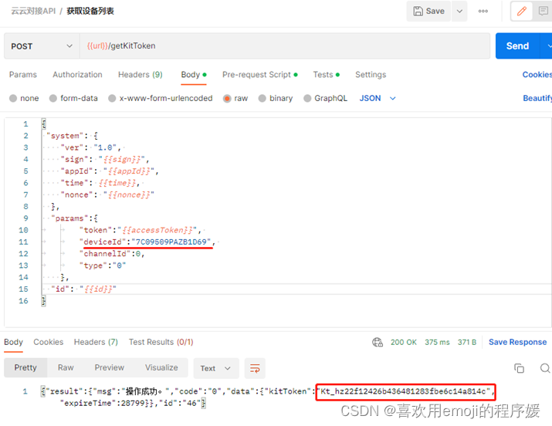Select the Preview response view
The height and width of the screenshot is (426, 552).
tap(109, 367)
